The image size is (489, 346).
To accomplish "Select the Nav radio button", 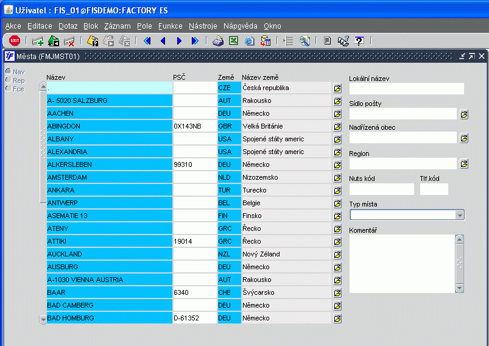I will [9, 72].
